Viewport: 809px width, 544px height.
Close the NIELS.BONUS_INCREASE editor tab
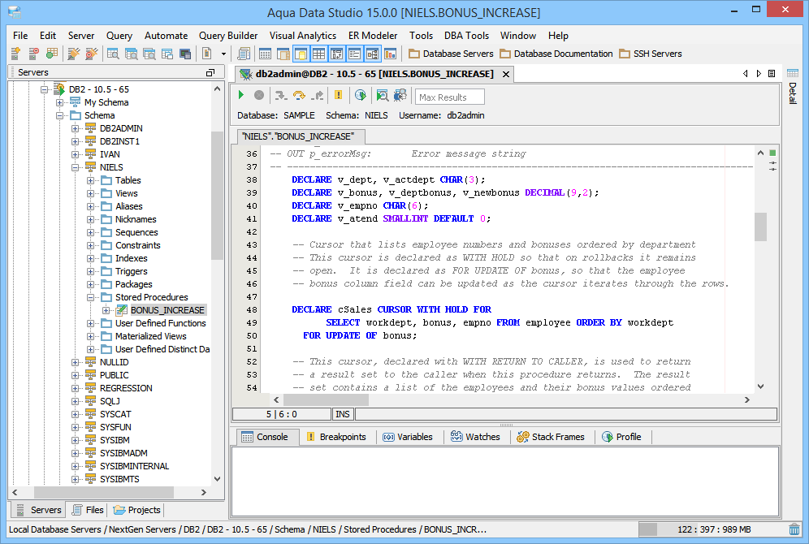point(505,74)
